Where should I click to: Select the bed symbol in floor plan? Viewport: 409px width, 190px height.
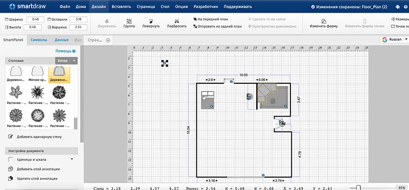click(208, 100)
